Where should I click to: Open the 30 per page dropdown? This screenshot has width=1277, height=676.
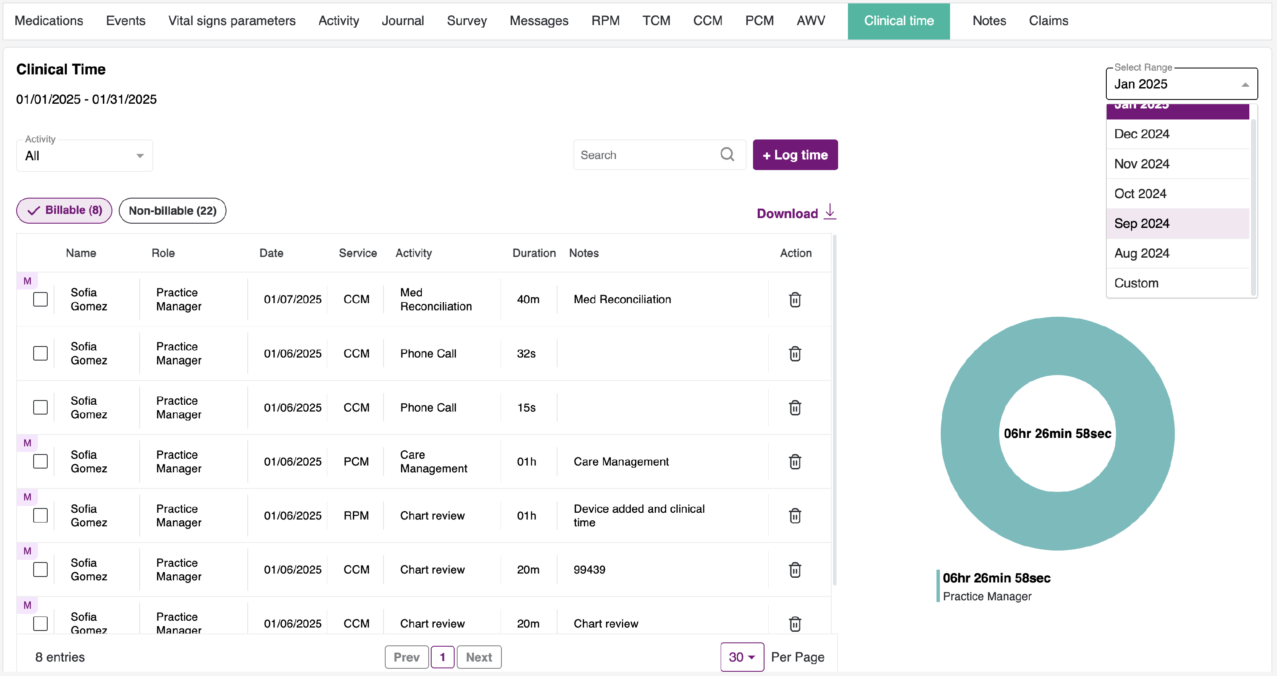741,657
